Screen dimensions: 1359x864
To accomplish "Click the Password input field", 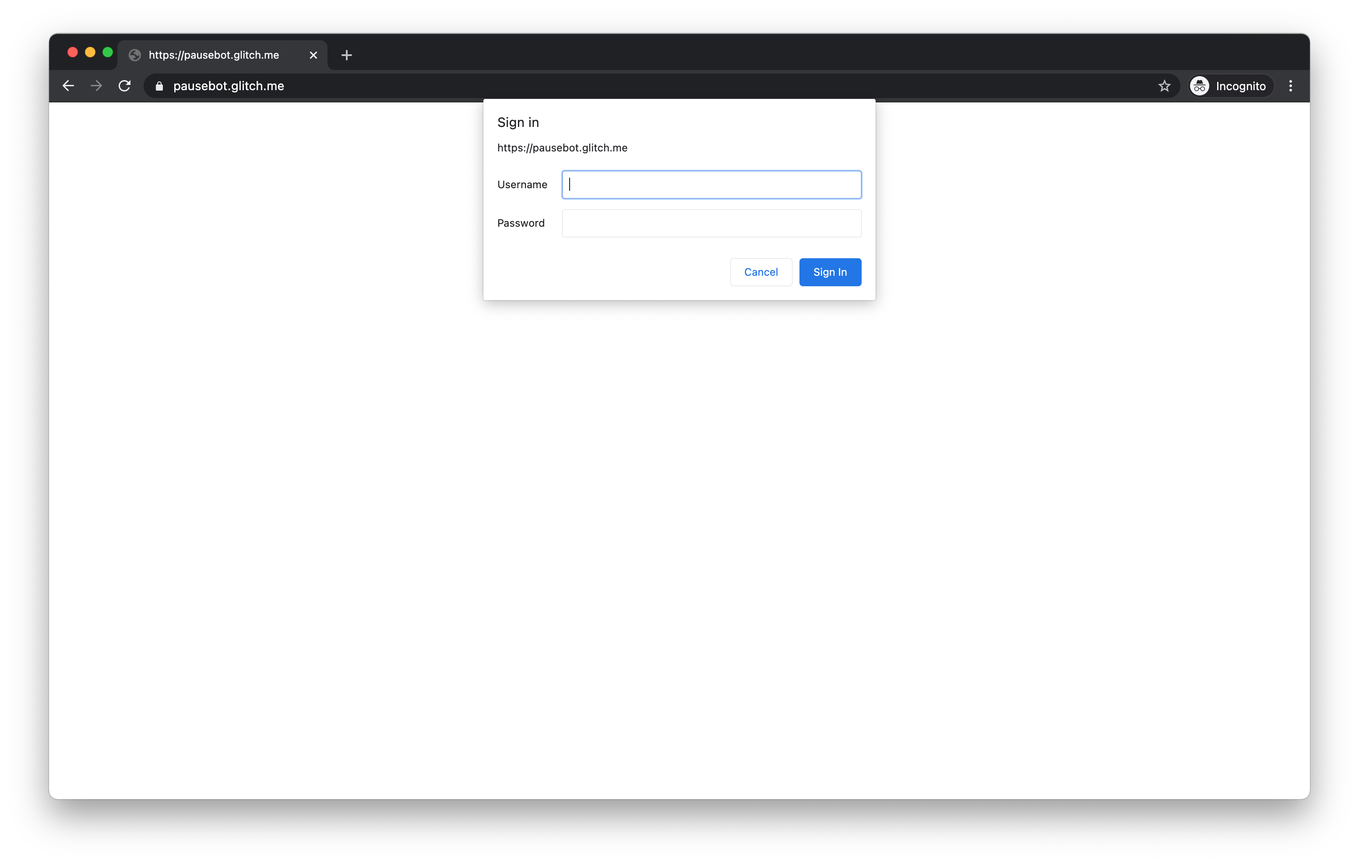I will coord(711,223).
